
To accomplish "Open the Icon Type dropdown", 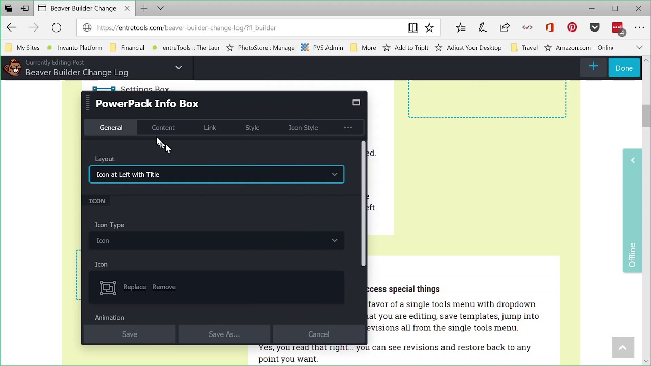I will click(217, 240).
